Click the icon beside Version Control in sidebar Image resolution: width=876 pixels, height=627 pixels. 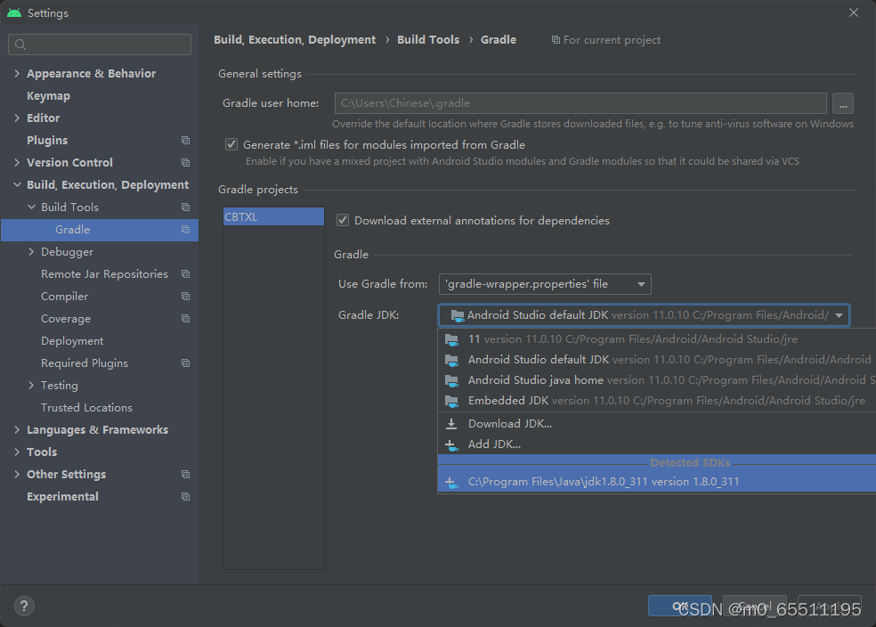184,162
